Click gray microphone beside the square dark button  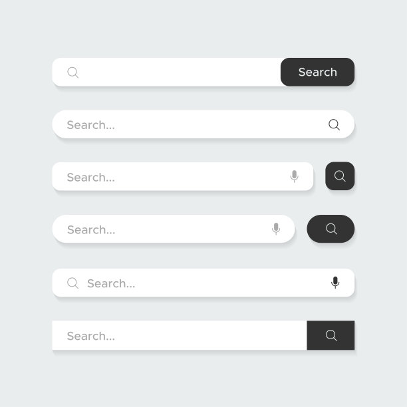click(295, 176)
